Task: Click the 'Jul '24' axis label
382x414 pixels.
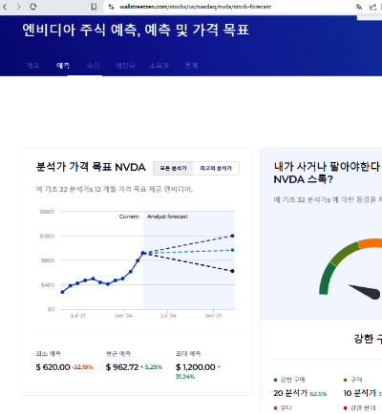Action: tap(168, 316)
